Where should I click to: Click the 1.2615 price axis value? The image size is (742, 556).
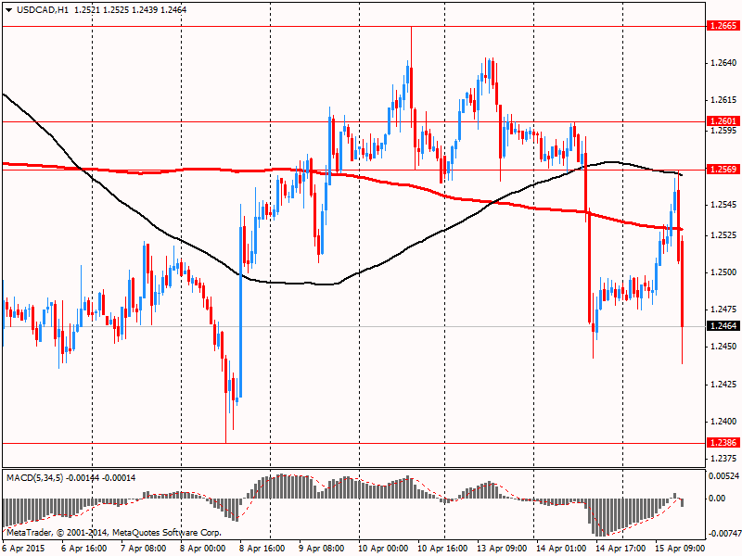pos(723,100)
